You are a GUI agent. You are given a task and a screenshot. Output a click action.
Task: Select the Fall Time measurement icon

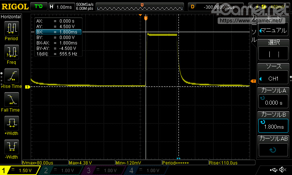coord(12,99)
